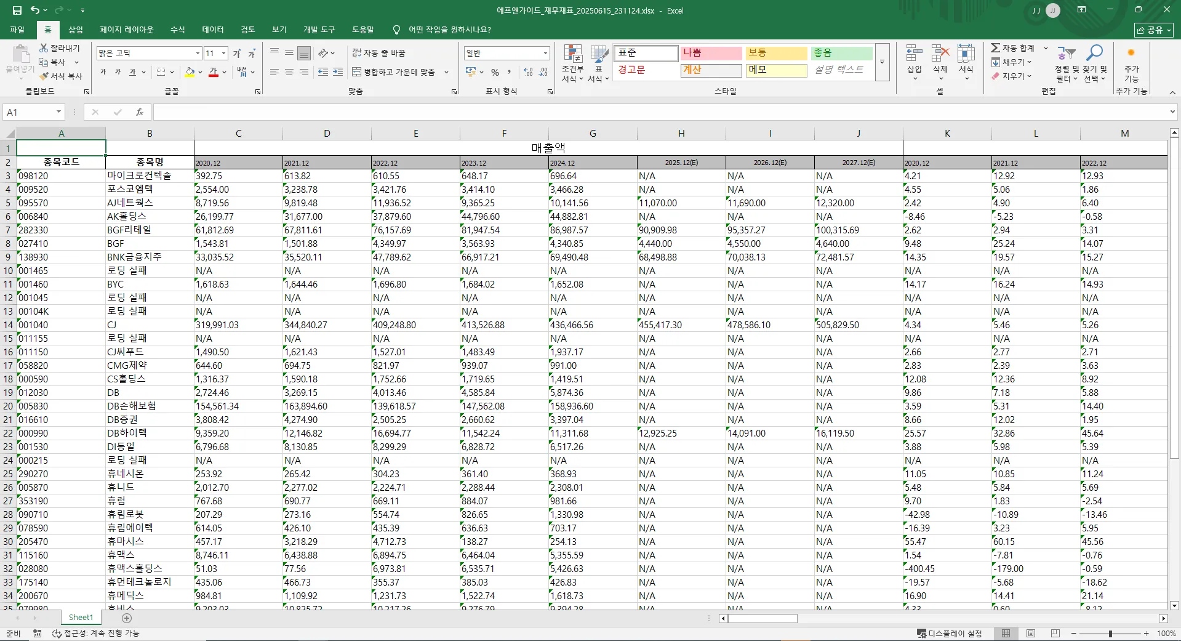Open the Name Box dropdown arrow
The height and width of the screenshot is (641, 1181).
pyautogui.click(x=59, y=112)
